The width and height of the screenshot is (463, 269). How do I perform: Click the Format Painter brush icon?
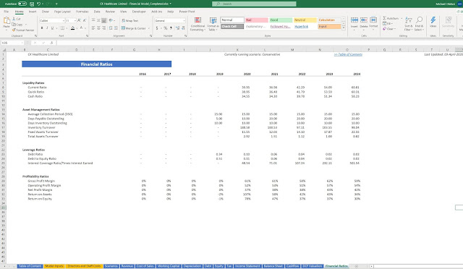click(x=14, y=30)
